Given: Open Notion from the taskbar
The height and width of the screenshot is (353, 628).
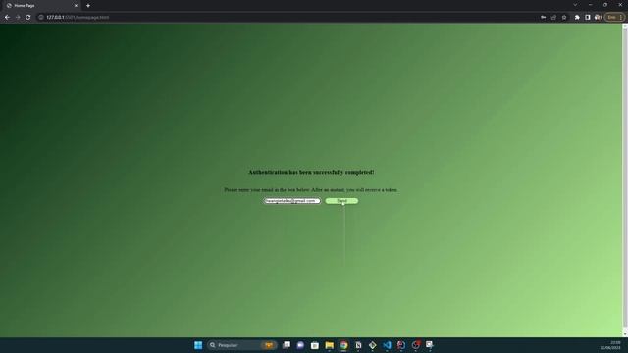Looking at the screenshot, I should [358, 345].
